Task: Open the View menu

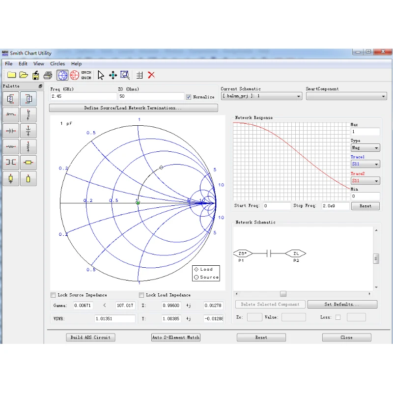Action: point(39,63)
